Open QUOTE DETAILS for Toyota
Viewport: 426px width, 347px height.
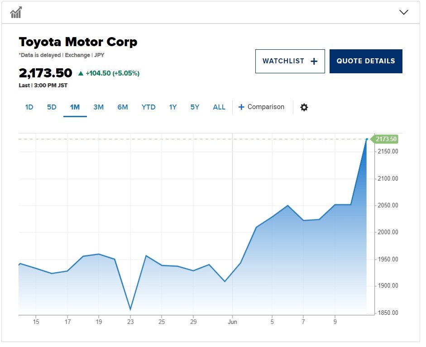click(x=366, y=61)
